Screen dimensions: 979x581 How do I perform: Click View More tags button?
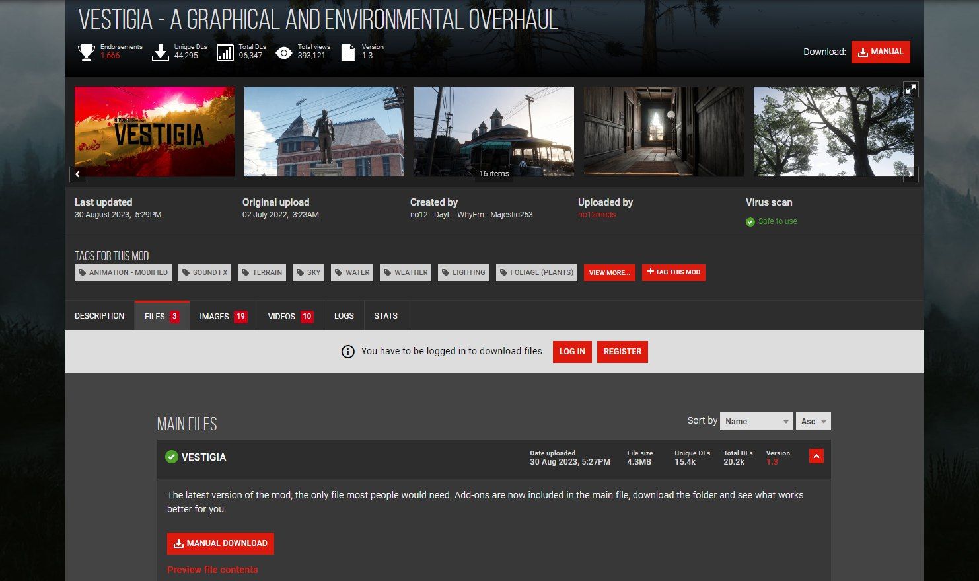610,272
